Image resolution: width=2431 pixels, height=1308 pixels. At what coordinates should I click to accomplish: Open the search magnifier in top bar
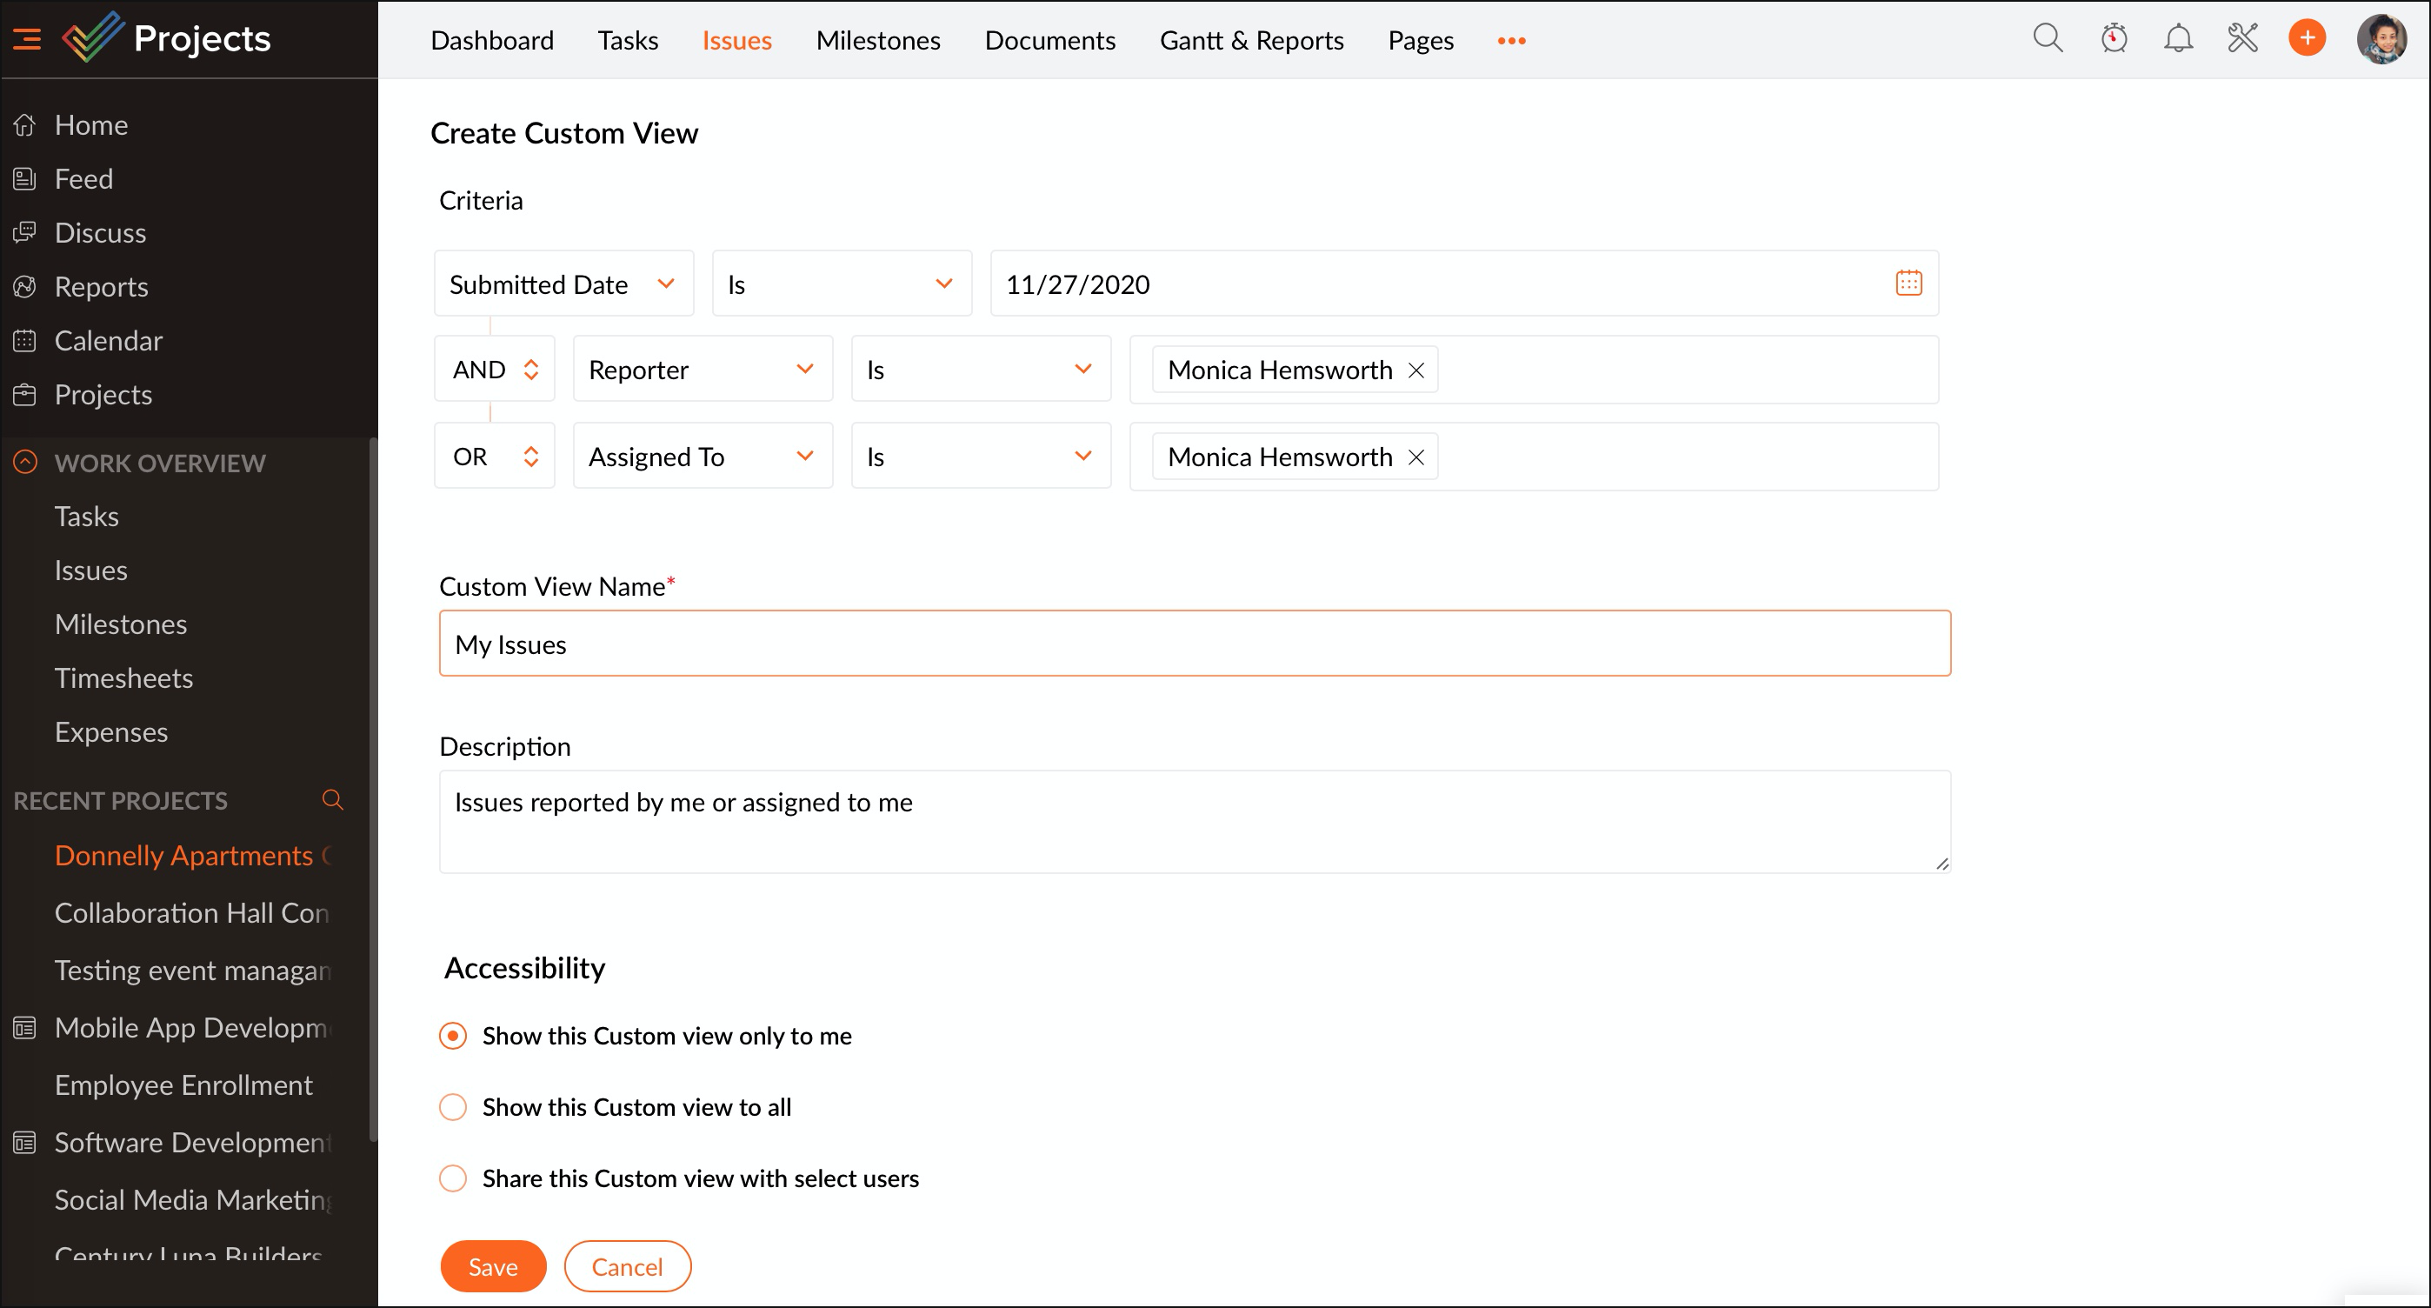click(x=2047, y=38)
